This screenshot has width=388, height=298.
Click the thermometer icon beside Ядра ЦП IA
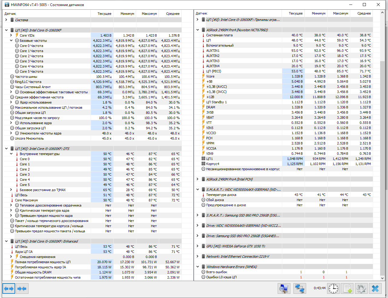tap(12, 252)
